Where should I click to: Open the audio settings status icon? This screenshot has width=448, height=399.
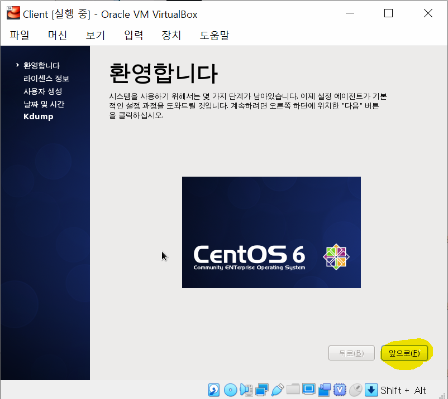(246, 390)
